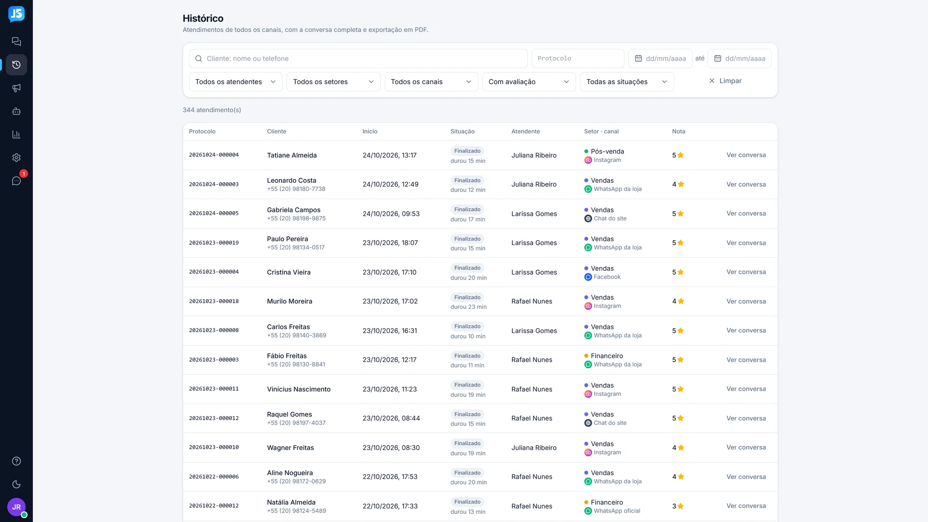Expand the Todas as situações dropdown
This screenshot has width=928, height=522.
pyautogui.click(x=627, y=82)
